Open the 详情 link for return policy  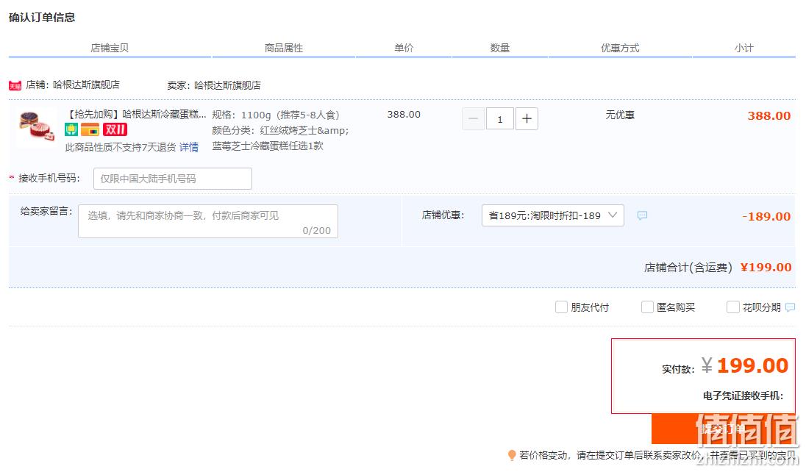189,148
